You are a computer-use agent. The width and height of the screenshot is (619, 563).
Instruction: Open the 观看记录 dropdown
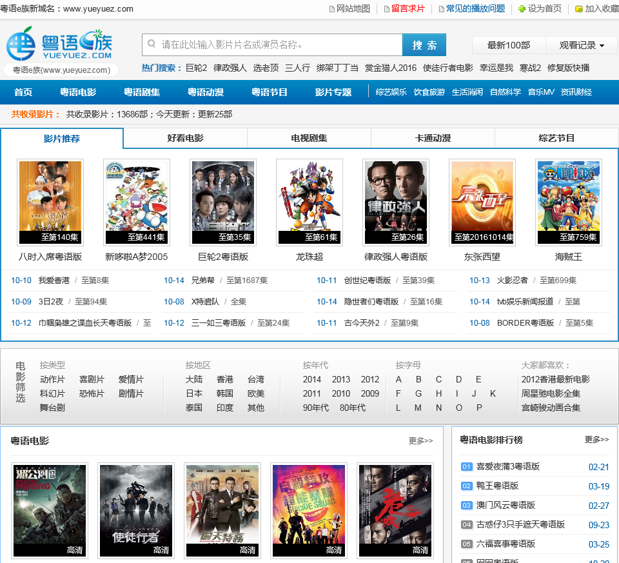click(582, 45)
